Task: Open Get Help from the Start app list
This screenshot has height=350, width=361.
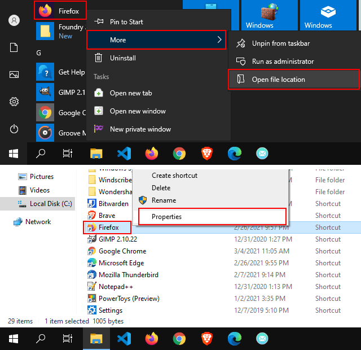Action: 61,72
